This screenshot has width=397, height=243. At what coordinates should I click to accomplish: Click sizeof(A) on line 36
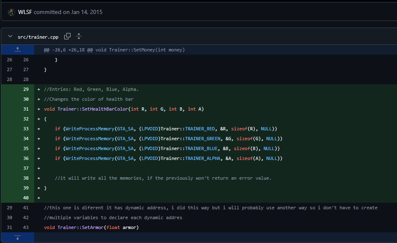coord(250,158)
